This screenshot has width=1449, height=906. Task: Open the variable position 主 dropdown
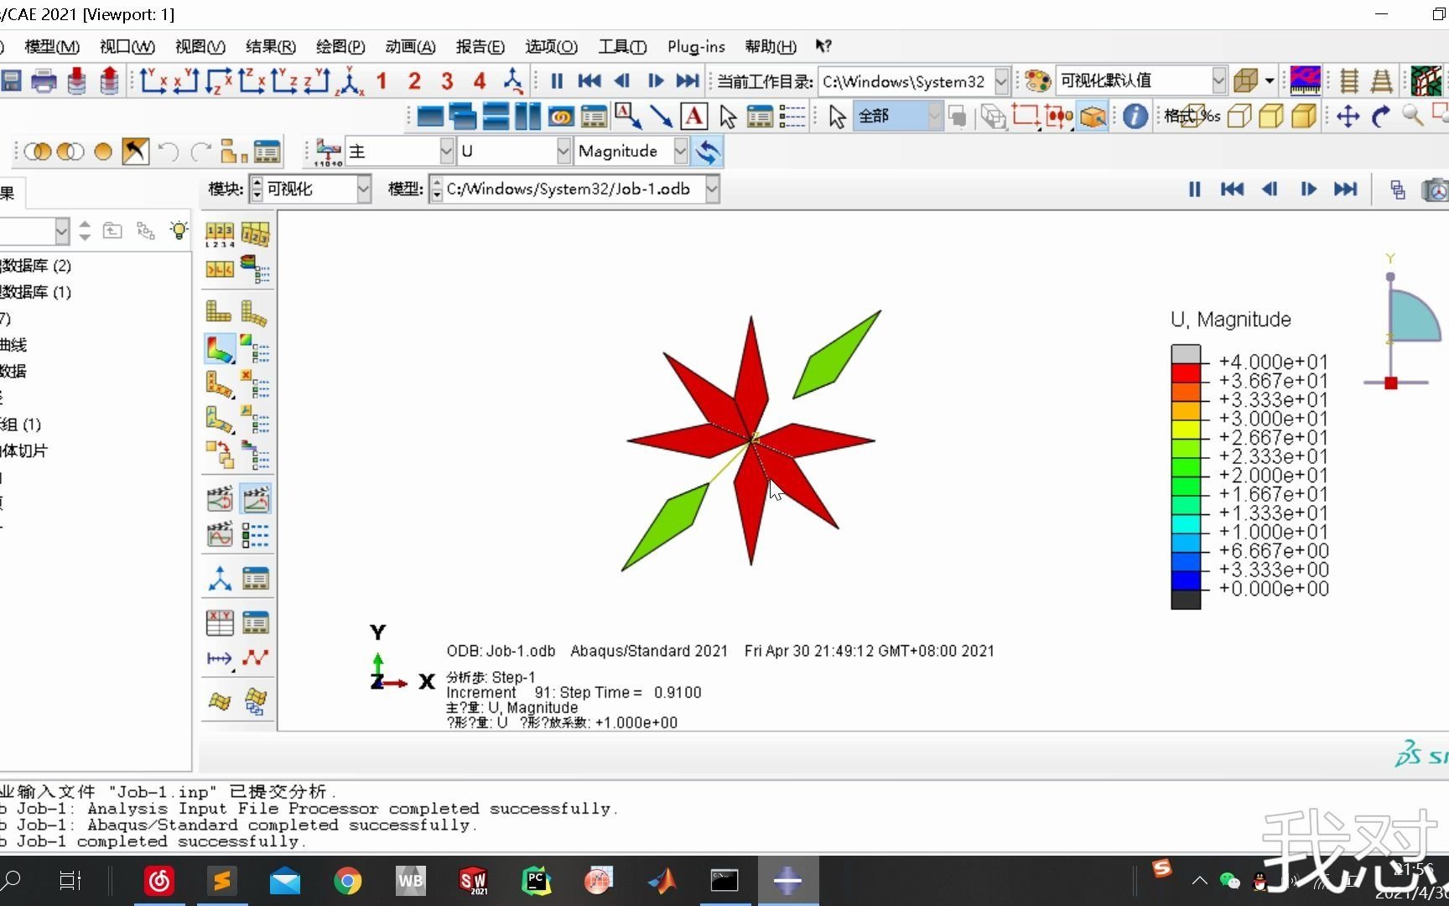[x=446, y=152]
